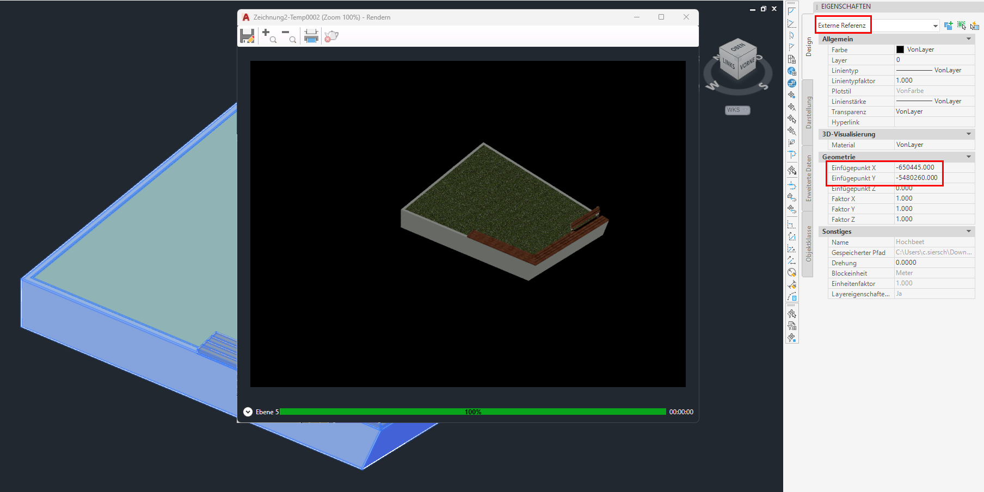The height and width of the screenshot is (492, 984).
Task: Click the filter with table toolbar icon
Action: pos(792,326)
